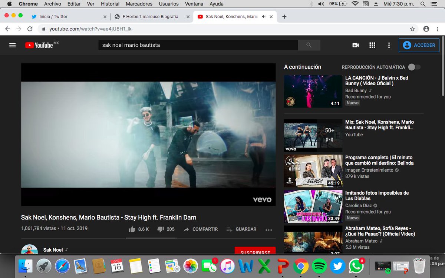445x278 pixels.
Task: Click the search magnifier button on YouTube
Action: point(309,45)
